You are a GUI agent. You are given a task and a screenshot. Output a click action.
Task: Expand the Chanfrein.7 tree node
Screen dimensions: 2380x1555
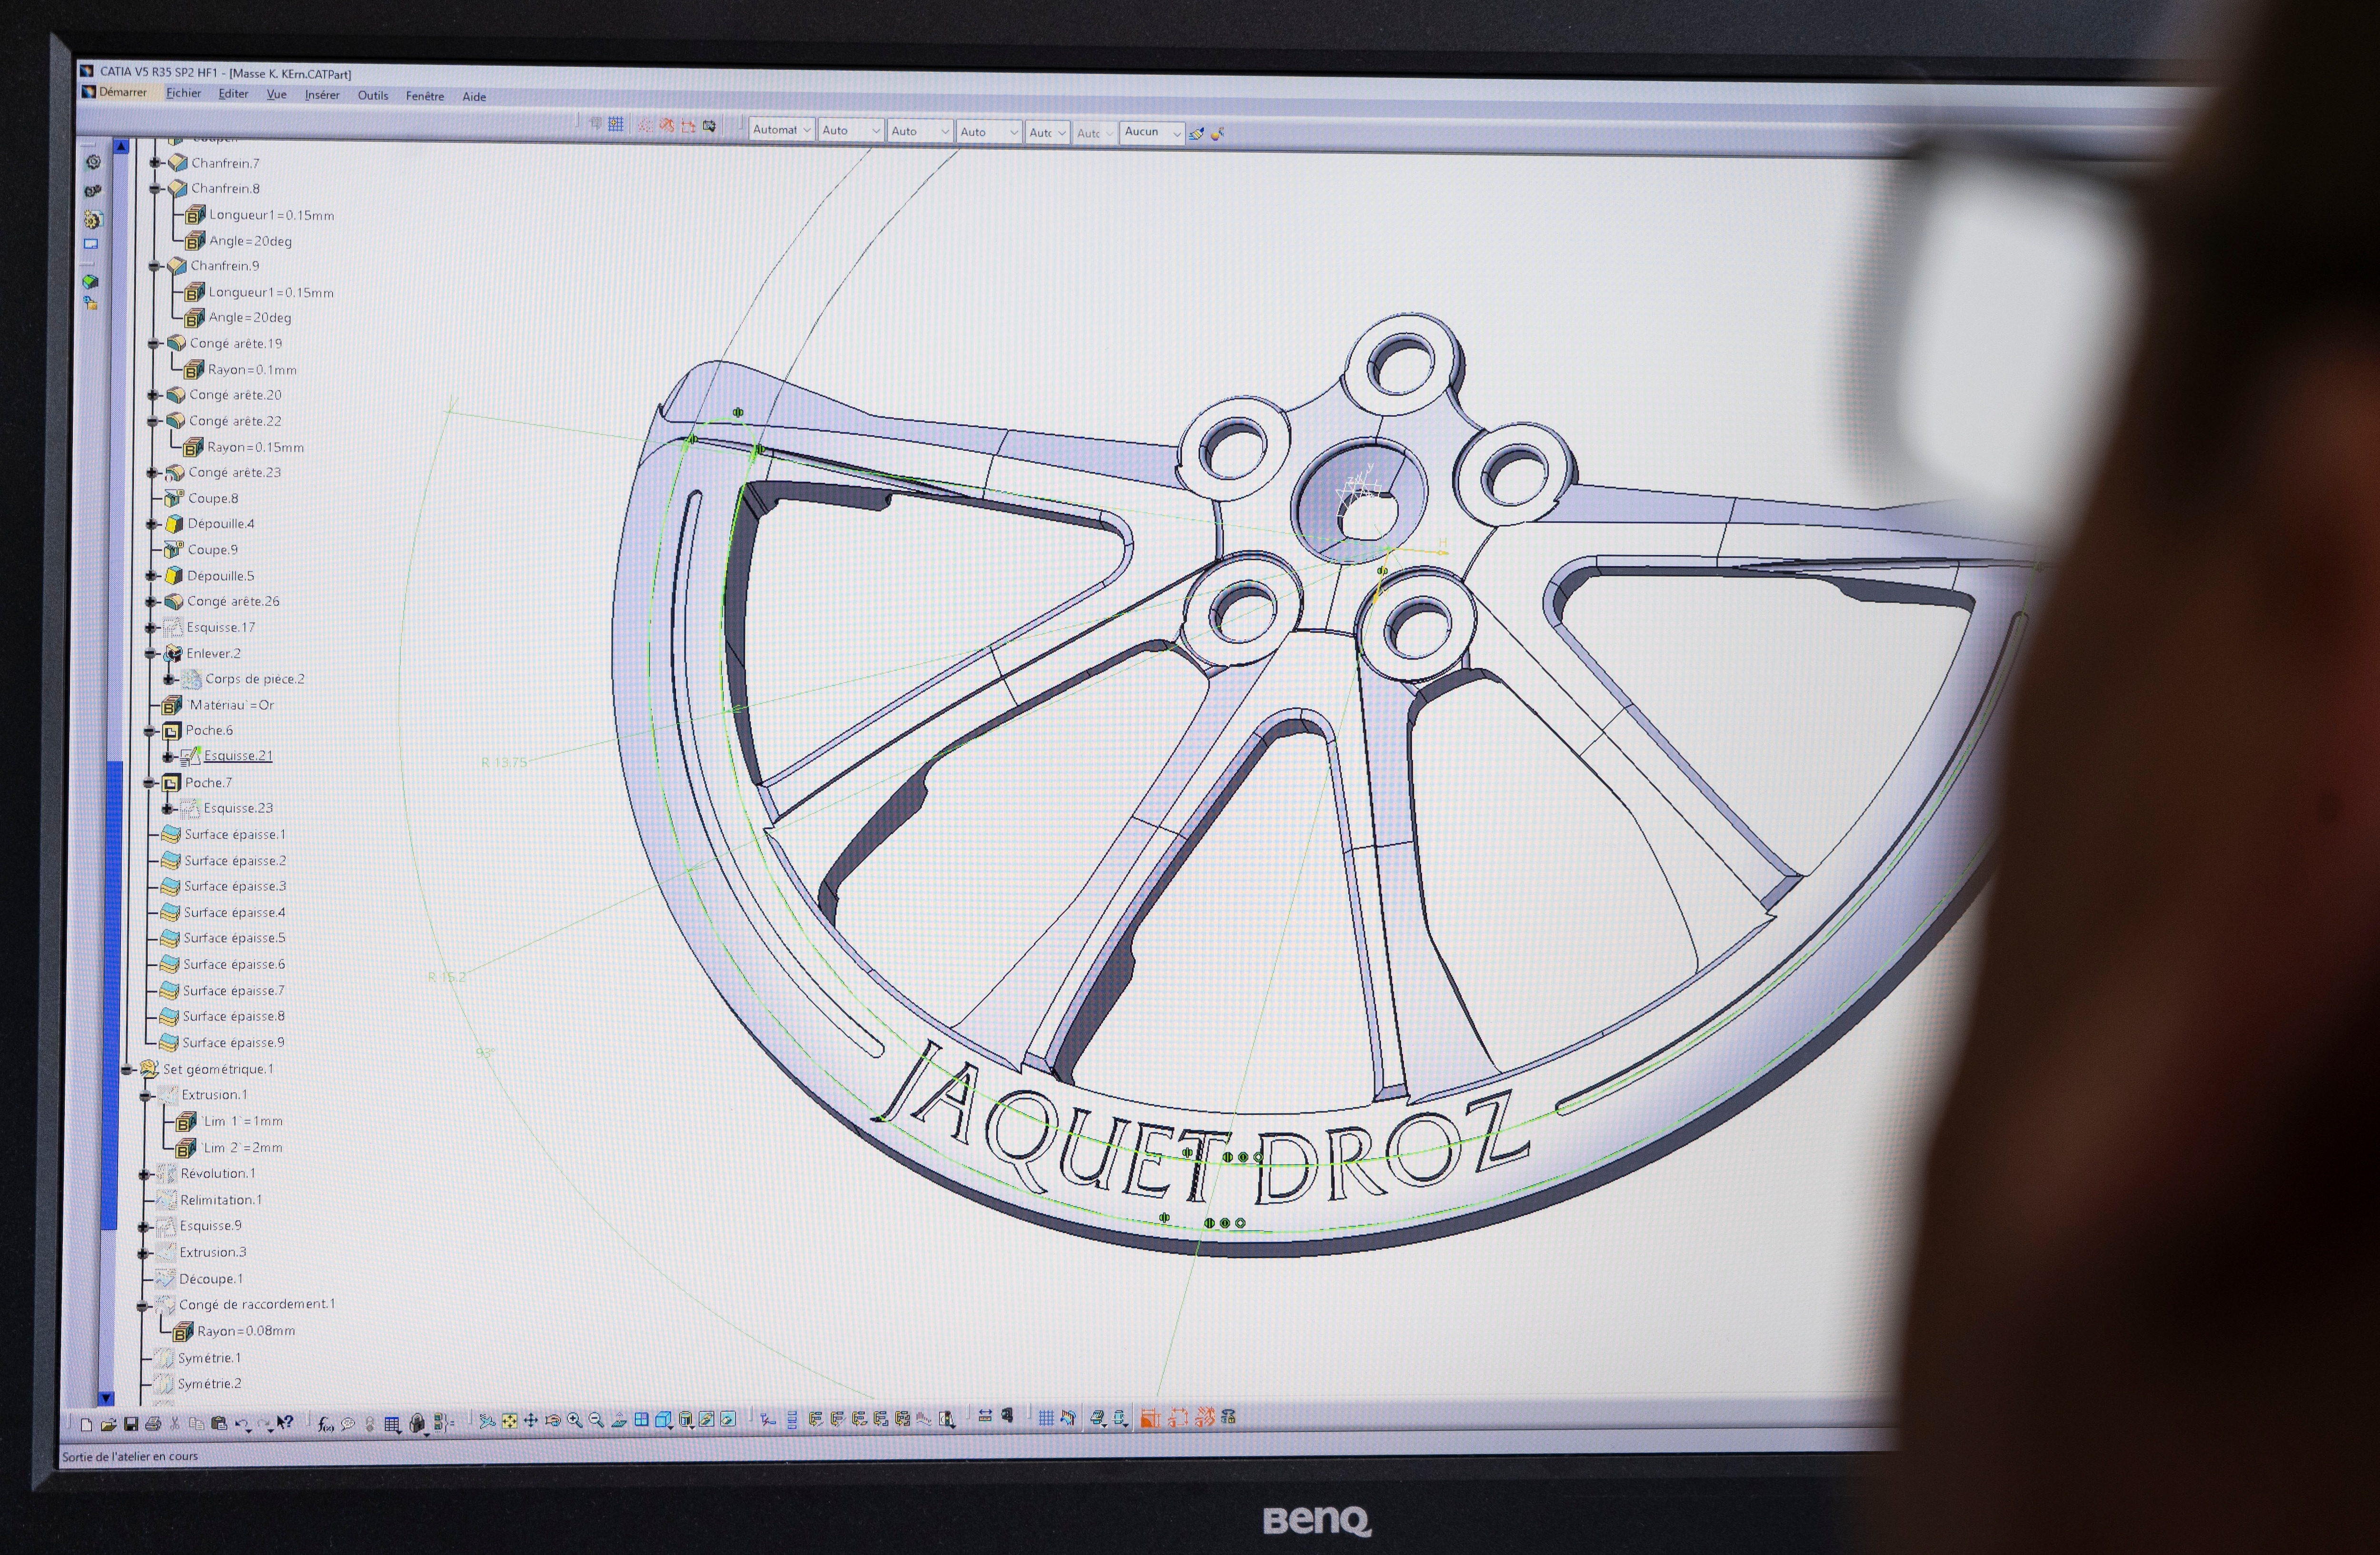[x=155, y=163]
